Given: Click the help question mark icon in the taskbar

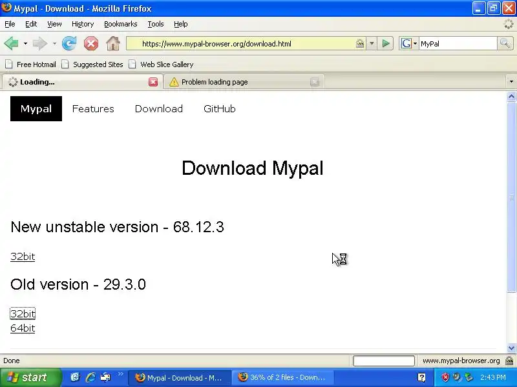Looking at the screenshot, I should click(422, 377).
